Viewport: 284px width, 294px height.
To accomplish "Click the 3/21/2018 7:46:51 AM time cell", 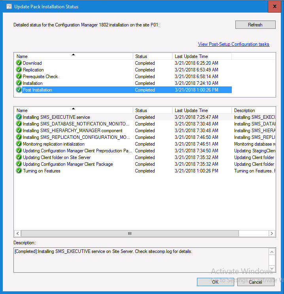I will [x=197, y=144].
